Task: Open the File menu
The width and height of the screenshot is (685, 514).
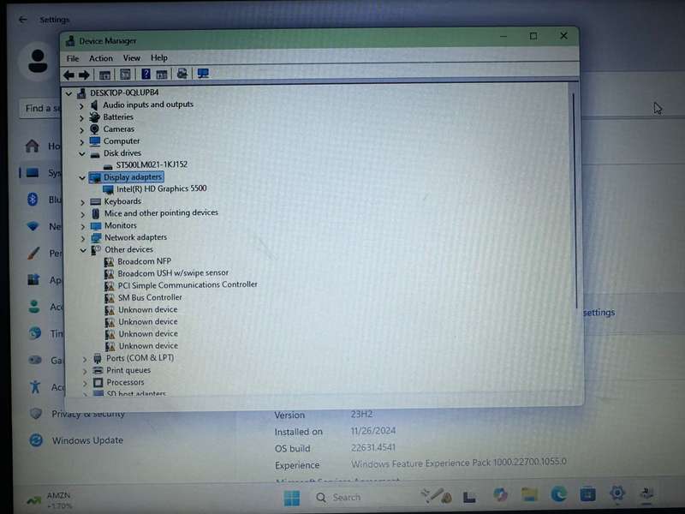Action: tap(73, 58)
